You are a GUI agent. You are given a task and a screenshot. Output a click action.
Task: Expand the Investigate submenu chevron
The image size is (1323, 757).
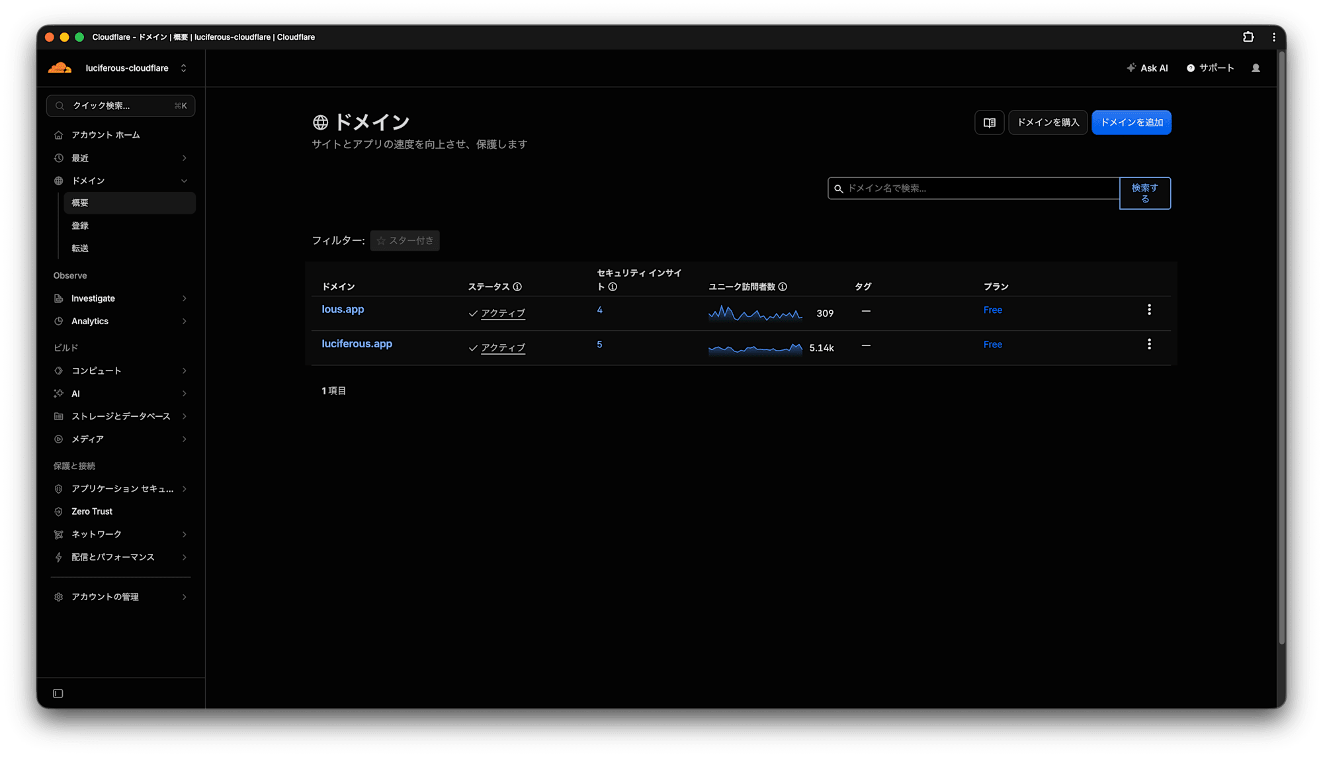click(185, 298)
